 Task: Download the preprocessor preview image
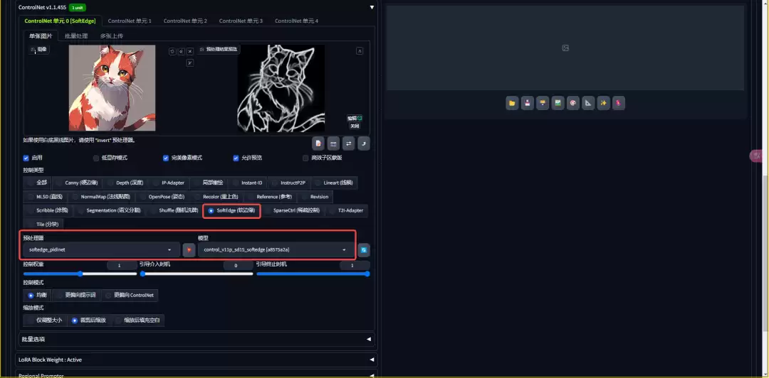360,51
